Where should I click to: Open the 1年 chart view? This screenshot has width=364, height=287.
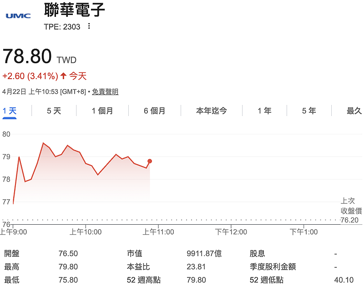click(264, 111)
